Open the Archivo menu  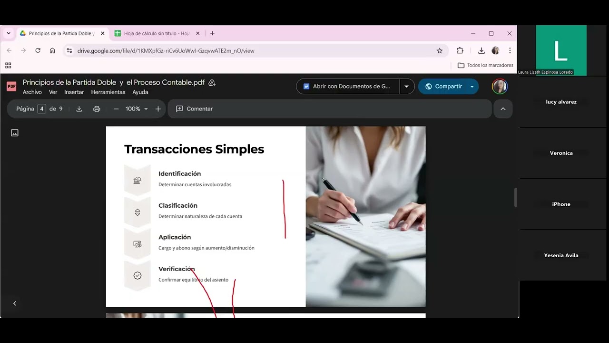click(32, 92)
